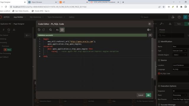Open the Editable Region dropdown
Screen dimensions: 189x106
tap(180, 55)
